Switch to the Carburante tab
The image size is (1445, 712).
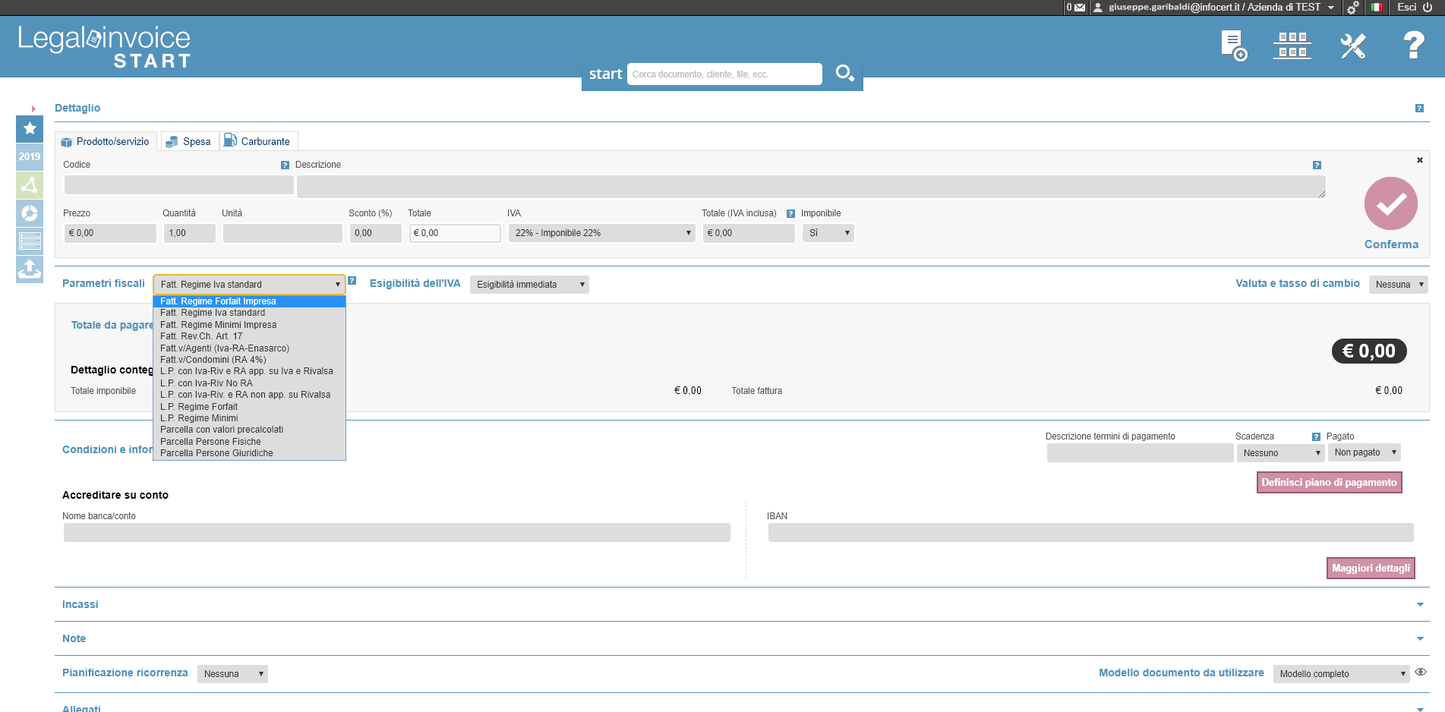click(258, 141)
